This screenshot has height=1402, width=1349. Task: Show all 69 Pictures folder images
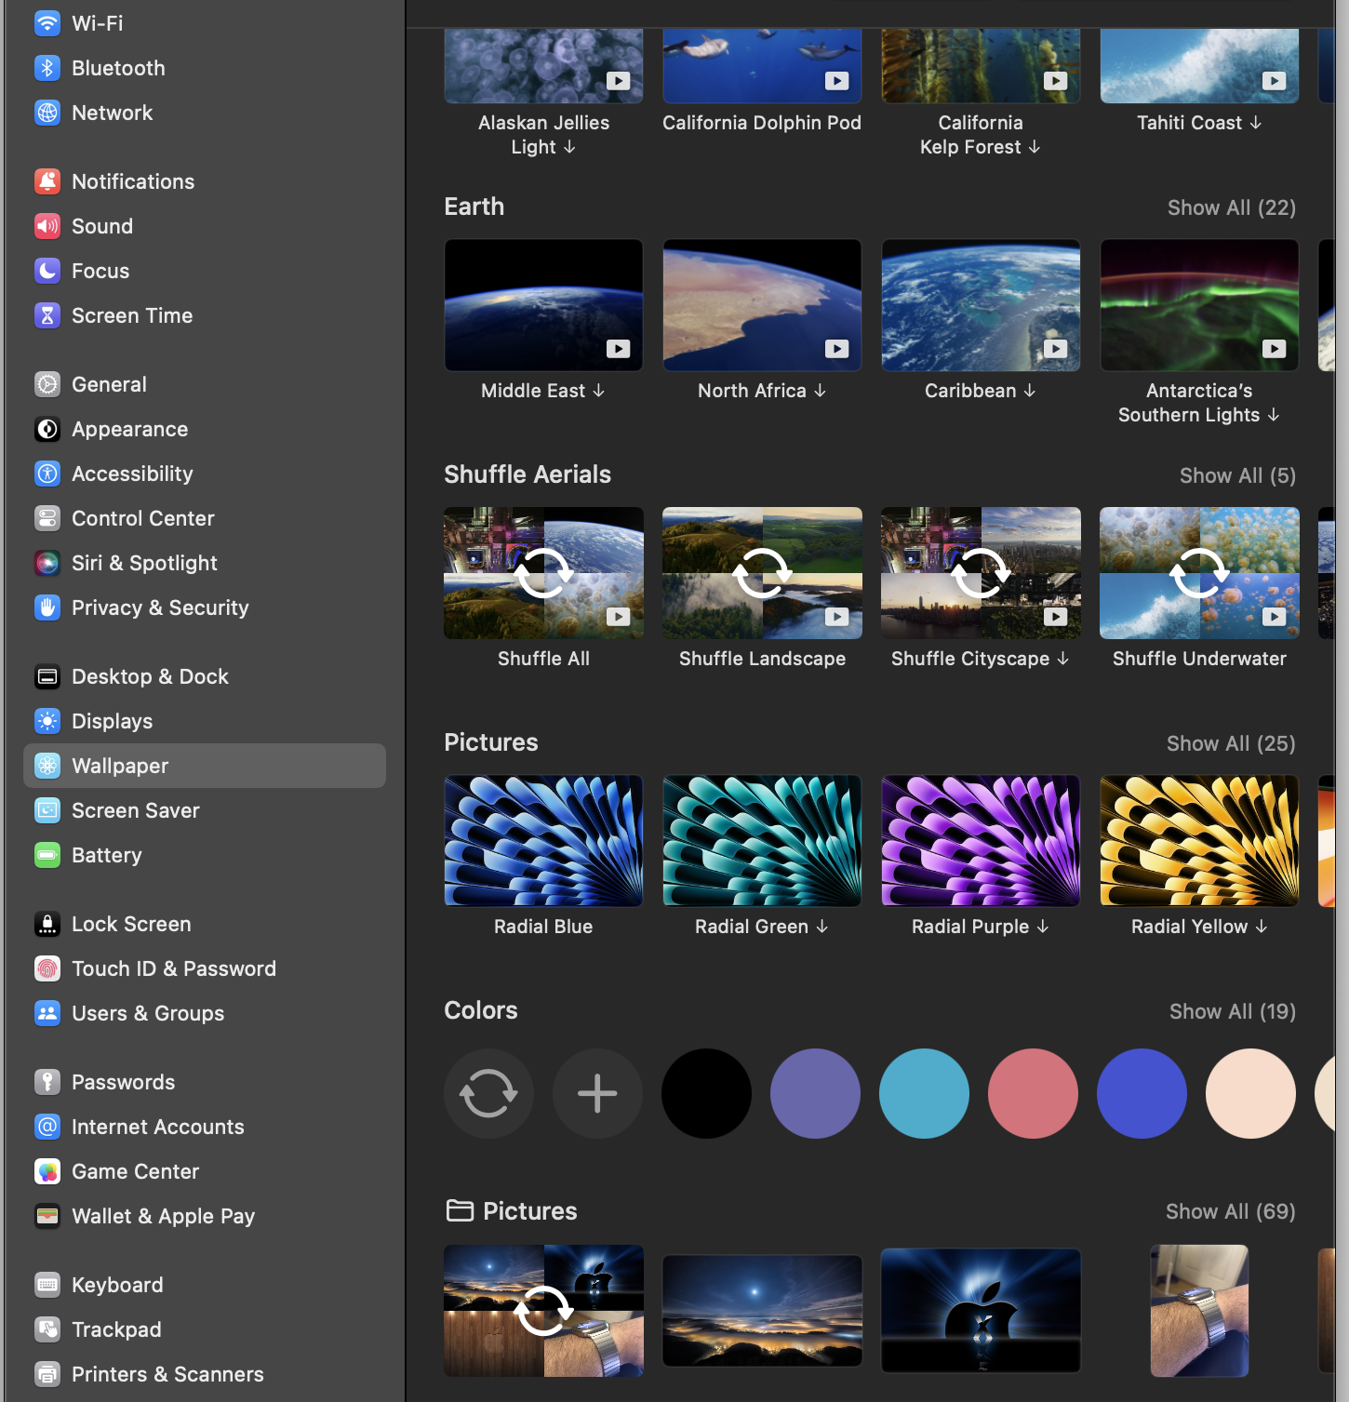tap(1230, 1211)
